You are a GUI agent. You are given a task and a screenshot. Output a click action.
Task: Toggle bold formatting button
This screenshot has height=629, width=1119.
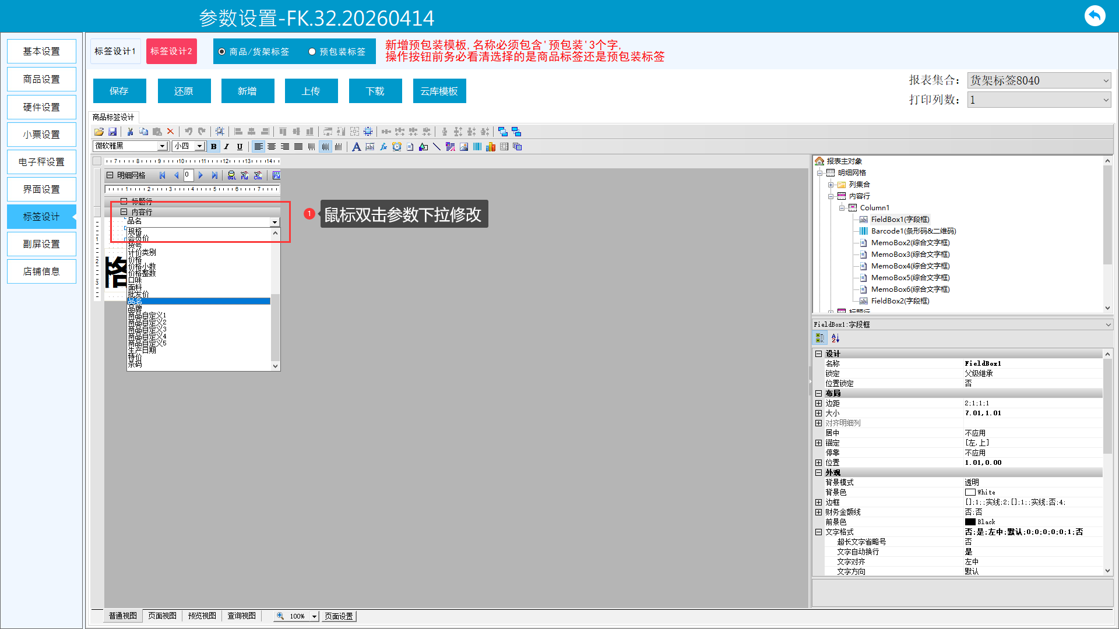click(x=214, y=147)
